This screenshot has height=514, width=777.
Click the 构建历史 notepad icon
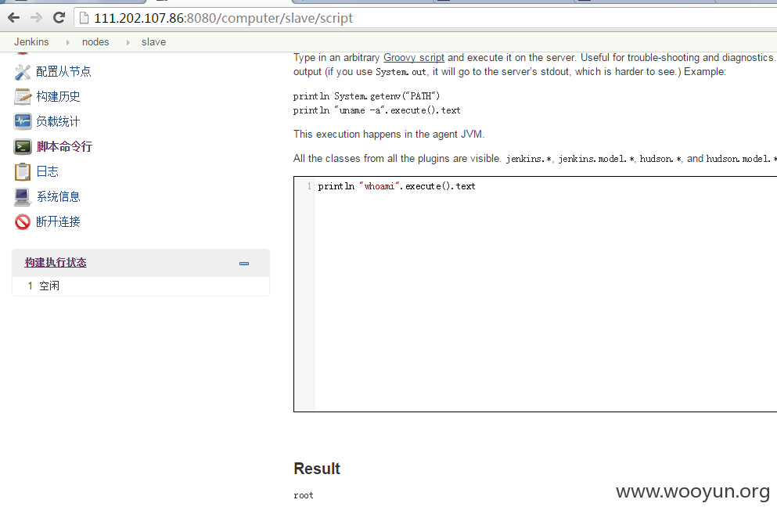[x=22, y=97]
